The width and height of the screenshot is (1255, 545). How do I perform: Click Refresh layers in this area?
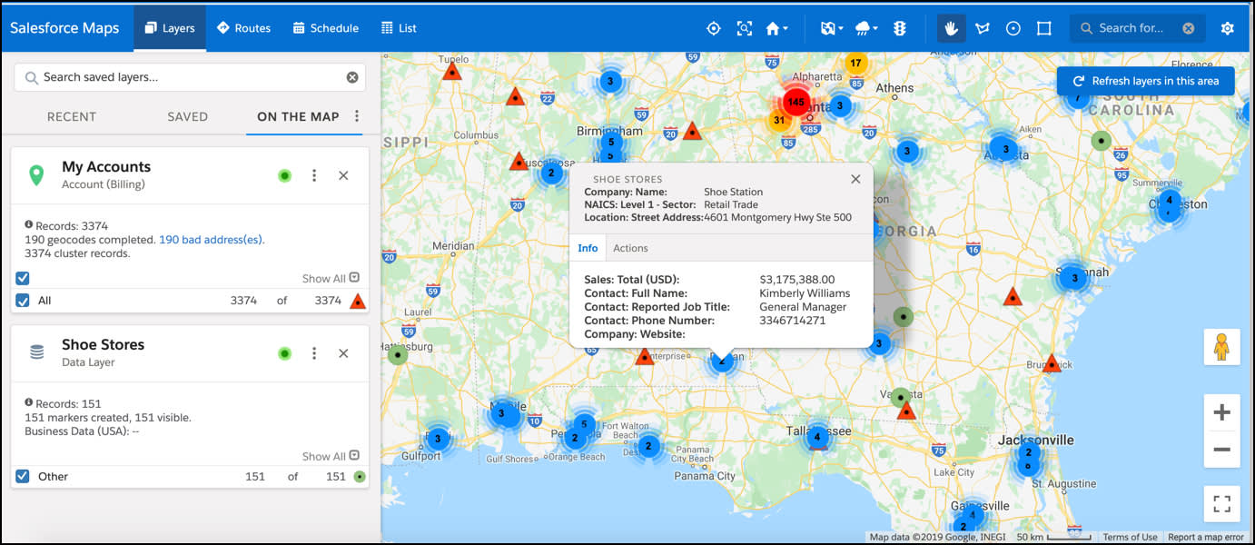pos(1145,81)
